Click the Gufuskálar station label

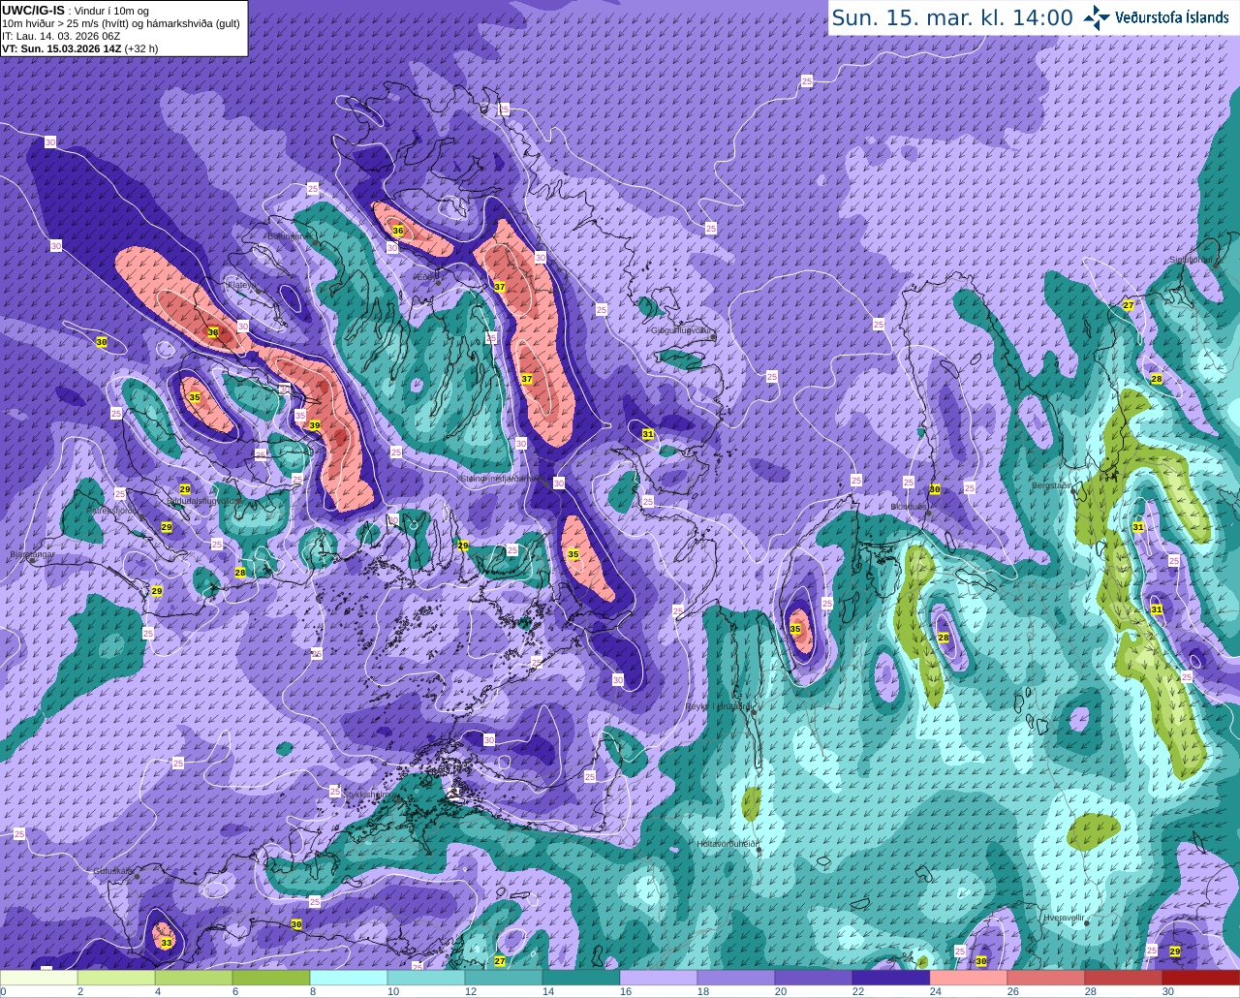[x=112, y=871]
